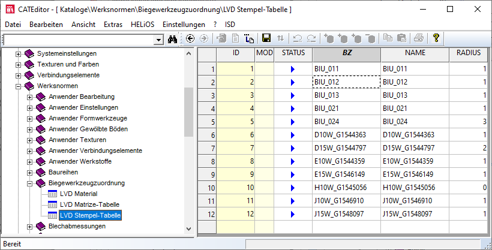Click the BZ column header
Viewport: 492px width, 250px height.
[347, 53]
